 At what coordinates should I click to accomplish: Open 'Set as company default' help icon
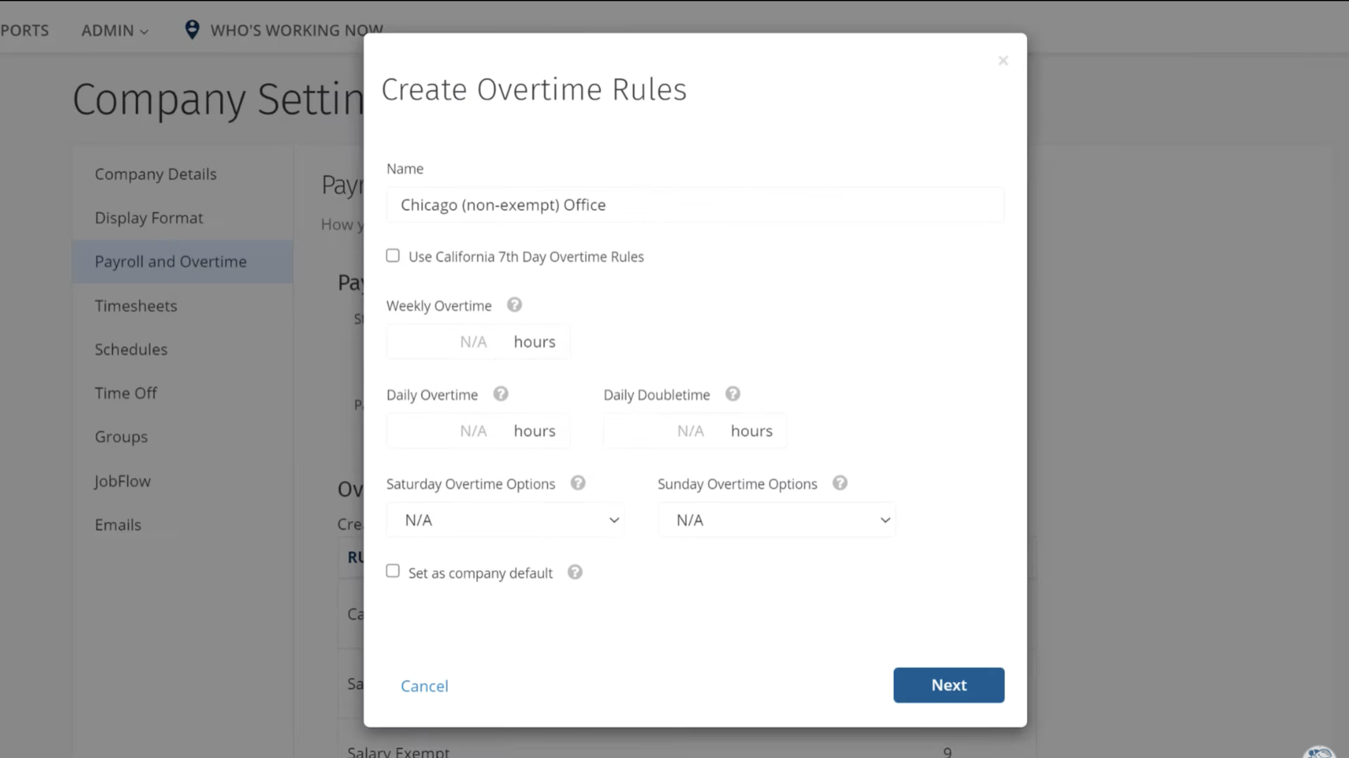click(x=575, y=573)
